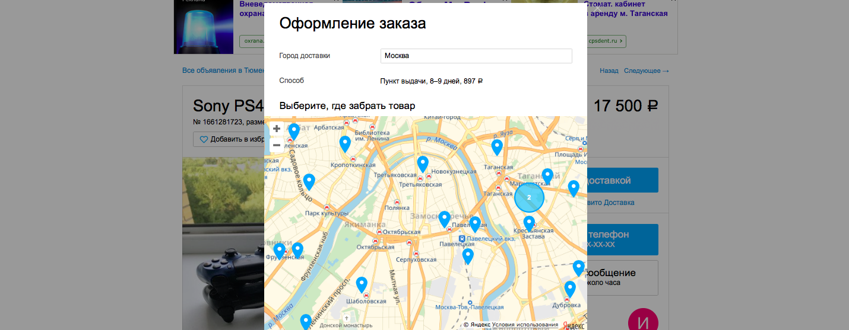849x330 pixels.
Task: Click the oxrana ad site button
Action: pos(252,41)
